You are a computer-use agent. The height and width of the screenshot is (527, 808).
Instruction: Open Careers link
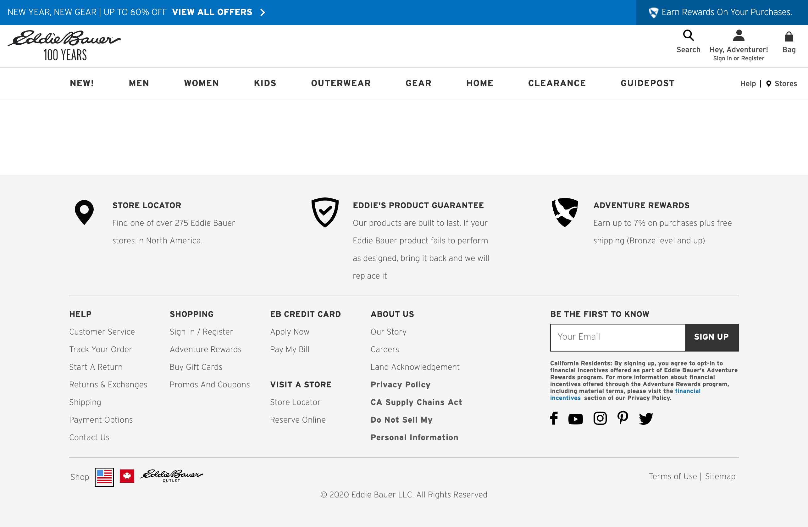[385, 349]
